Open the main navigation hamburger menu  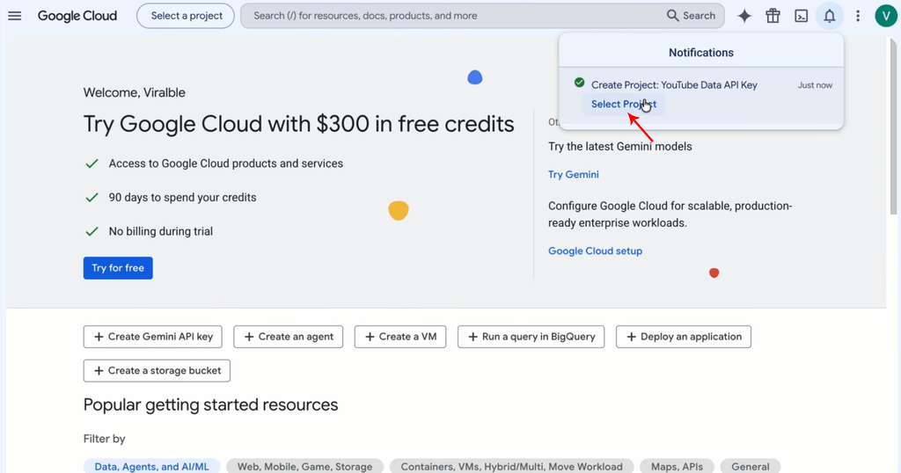[x=14, y=16]
